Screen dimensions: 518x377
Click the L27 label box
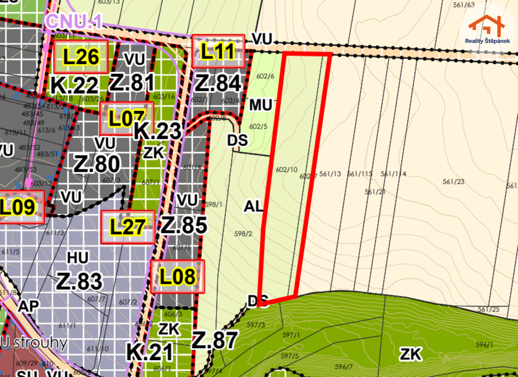(x=128, y=227)
